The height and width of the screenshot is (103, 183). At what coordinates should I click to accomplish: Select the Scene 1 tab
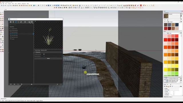coord(6,9)
